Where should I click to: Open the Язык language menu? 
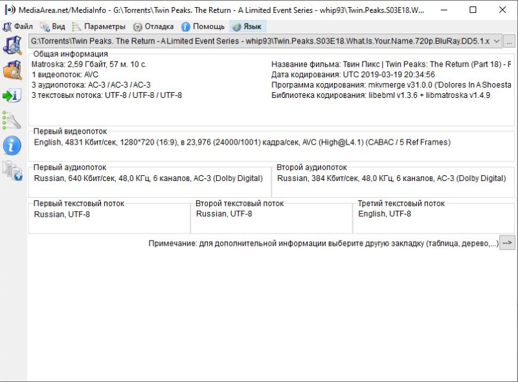(x=247, y=27)
